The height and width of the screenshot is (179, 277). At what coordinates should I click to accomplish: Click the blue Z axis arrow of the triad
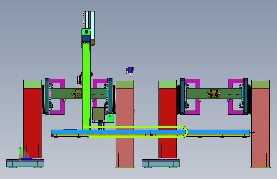(x=26, y=159)
